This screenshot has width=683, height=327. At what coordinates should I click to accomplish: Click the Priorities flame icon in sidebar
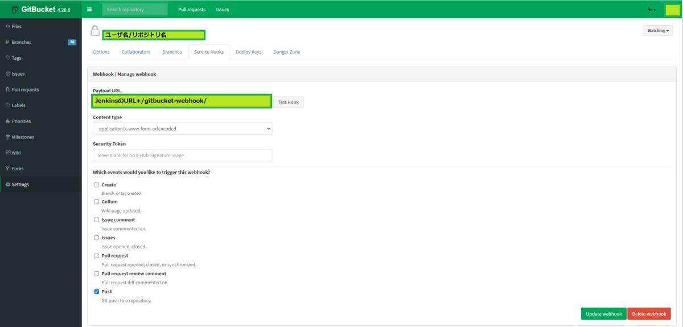(7, 121)
